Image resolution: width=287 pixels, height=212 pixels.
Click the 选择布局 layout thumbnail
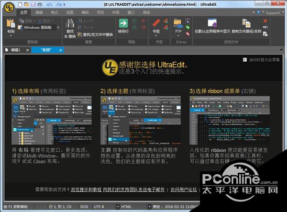click(52, 120)
